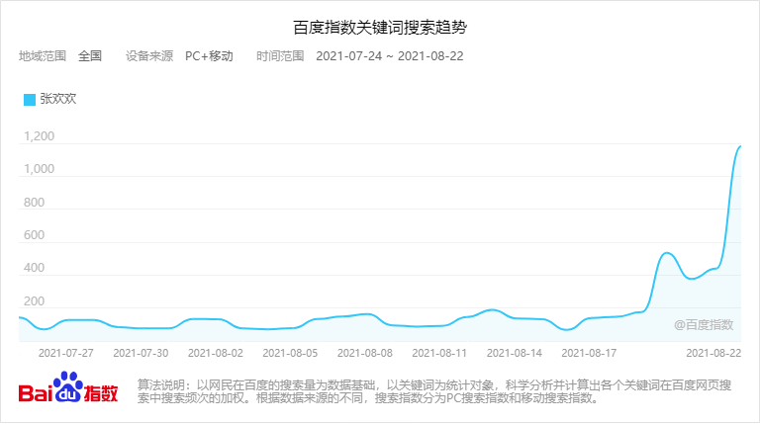Click the 2021-07-30 x-axis date
Screen dimensions: 760x424
141,354
